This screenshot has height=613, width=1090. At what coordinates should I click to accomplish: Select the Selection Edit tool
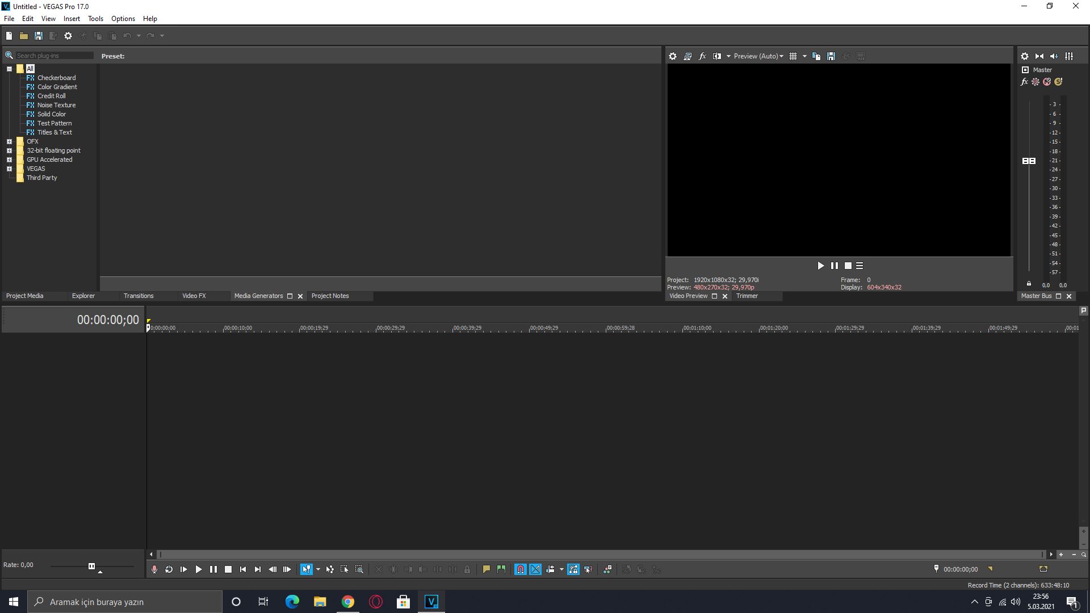[345, 569]
